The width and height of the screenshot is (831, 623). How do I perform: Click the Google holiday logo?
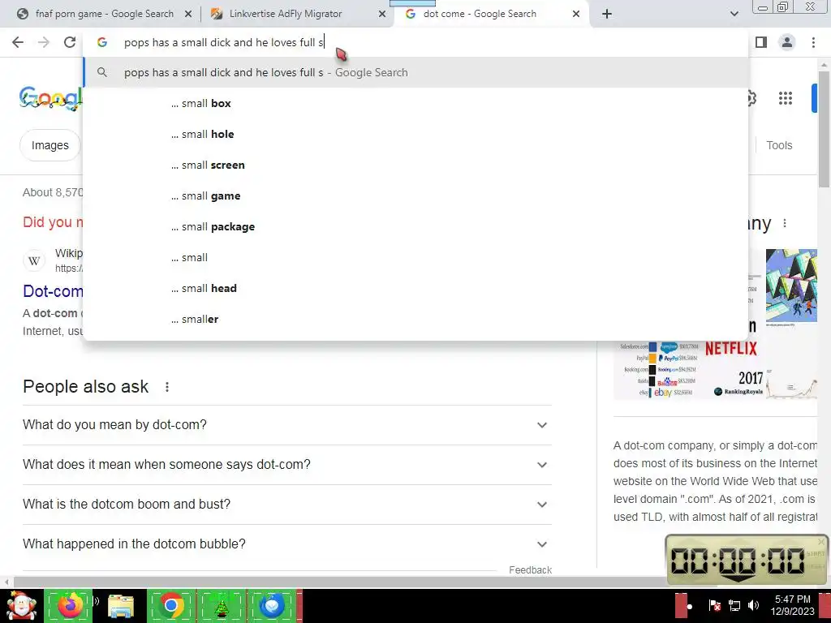51,98
